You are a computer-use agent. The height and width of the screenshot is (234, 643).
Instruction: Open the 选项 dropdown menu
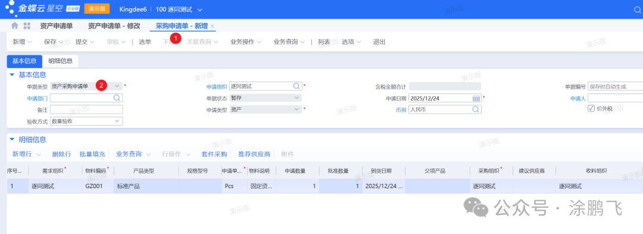click(351, 42)
